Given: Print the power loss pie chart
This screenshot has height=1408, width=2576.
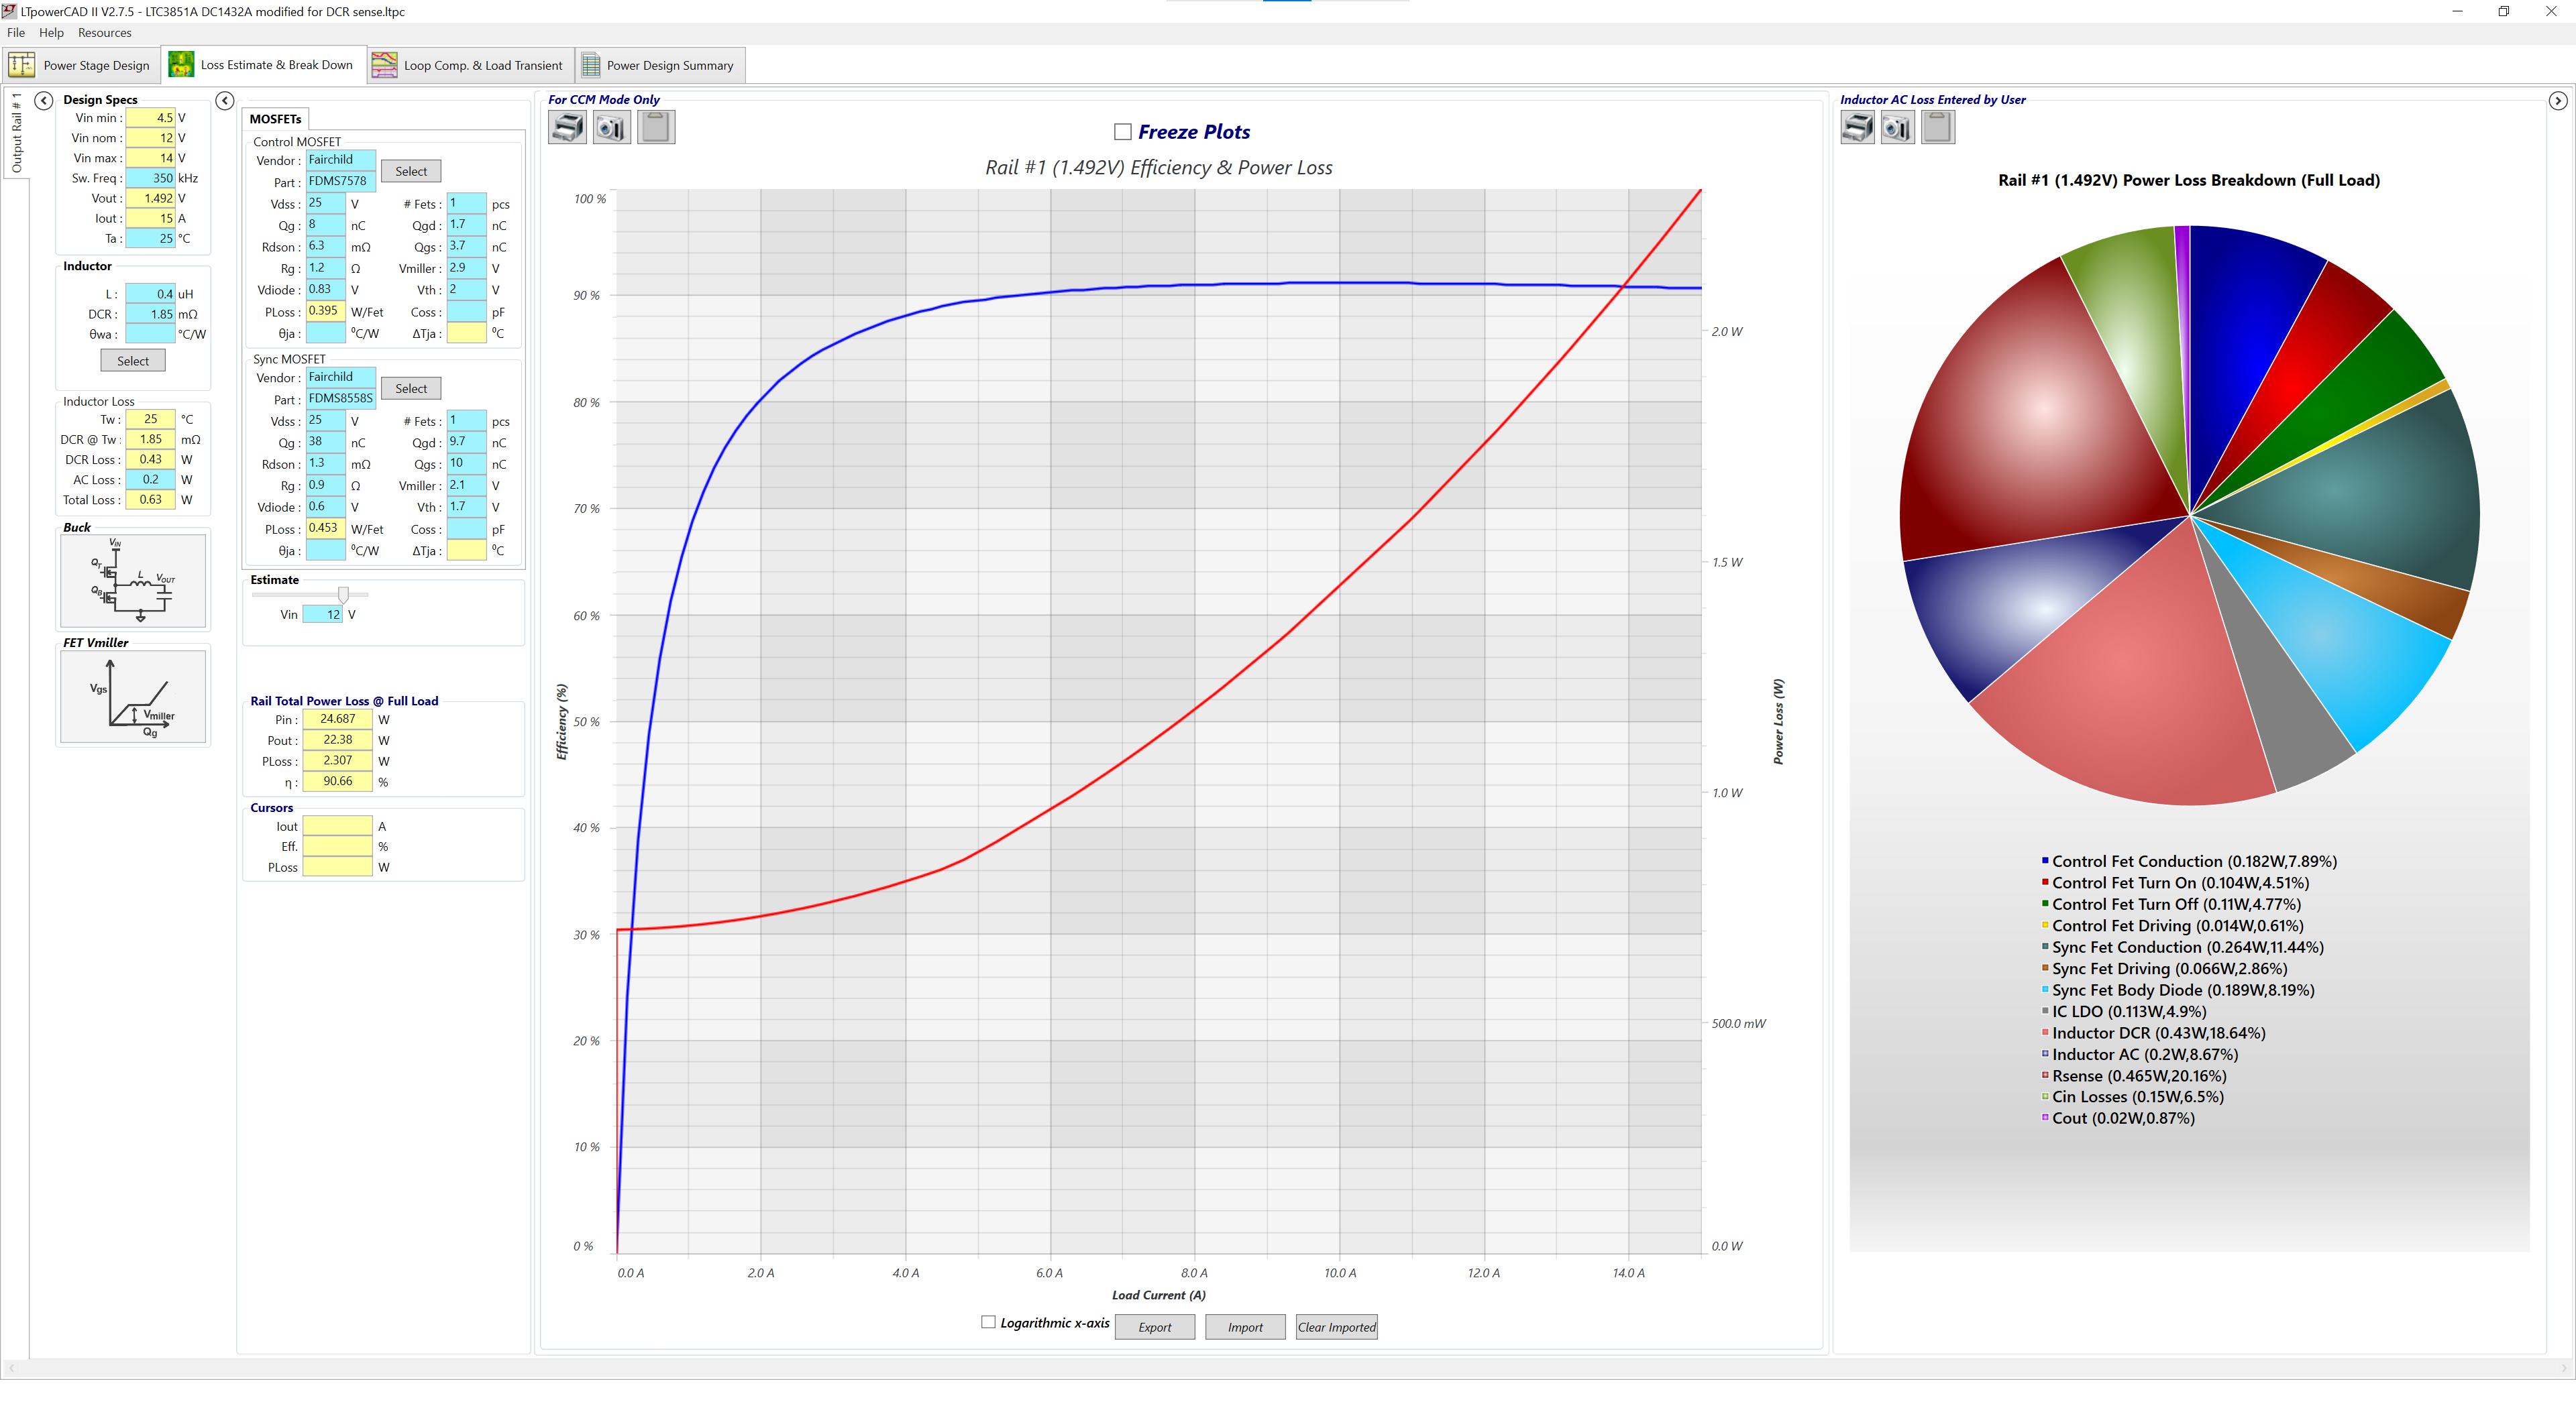Looking at the screenshot, I should (1857, 127).
